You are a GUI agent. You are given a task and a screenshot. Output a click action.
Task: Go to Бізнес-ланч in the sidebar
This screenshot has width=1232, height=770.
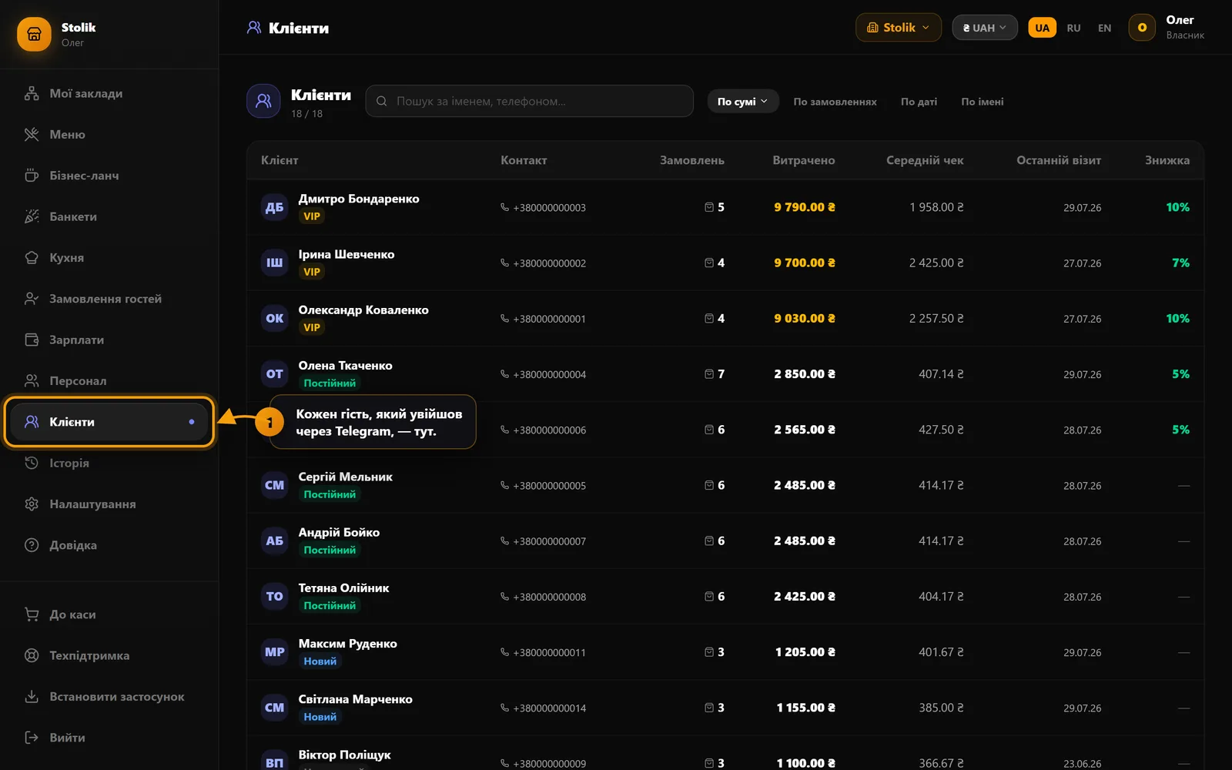point(109,176)
